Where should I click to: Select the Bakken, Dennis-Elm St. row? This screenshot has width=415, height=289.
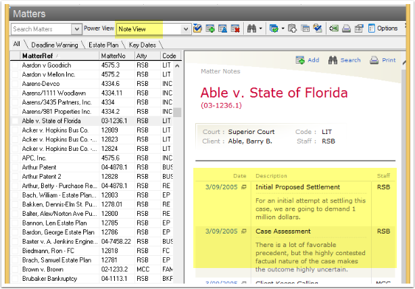click(x=91, y=204)
